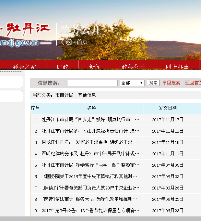Open article 3 on 发挥老干部余热

(89, 142)
